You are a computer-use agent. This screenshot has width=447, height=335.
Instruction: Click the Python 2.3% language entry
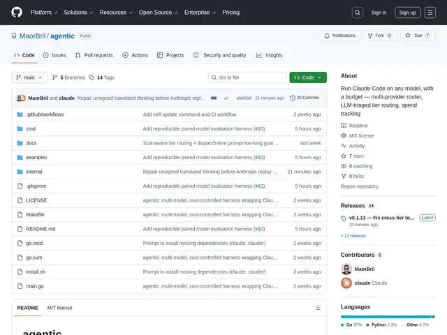[x=381, y=325]
